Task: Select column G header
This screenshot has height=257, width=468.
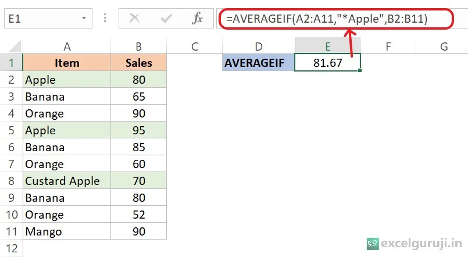Action: (442, 46)
